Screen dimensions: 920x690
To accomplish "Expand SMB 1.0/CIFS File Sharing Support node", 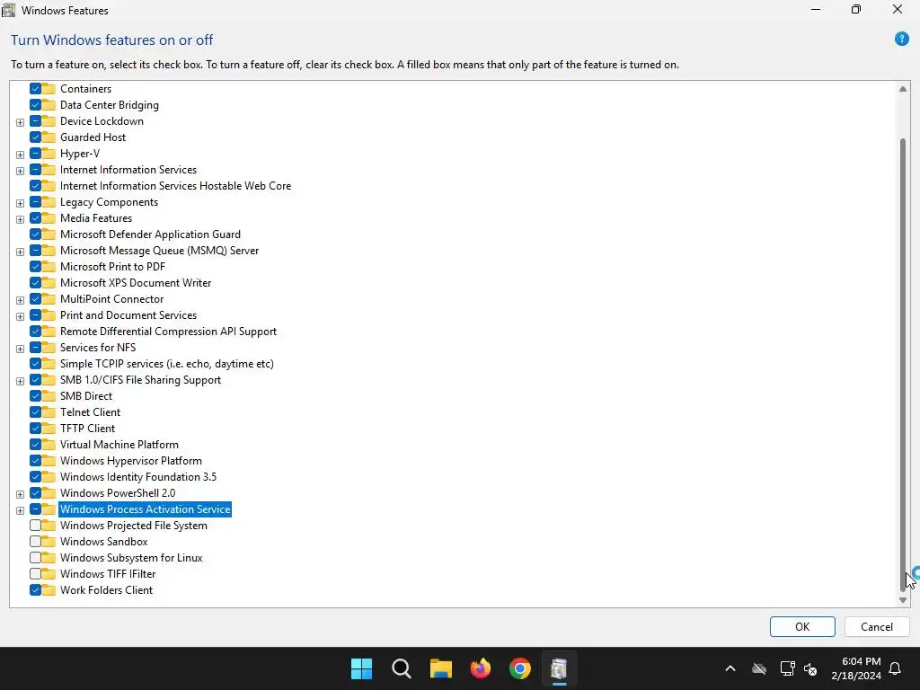I will [x=20, y=381].
